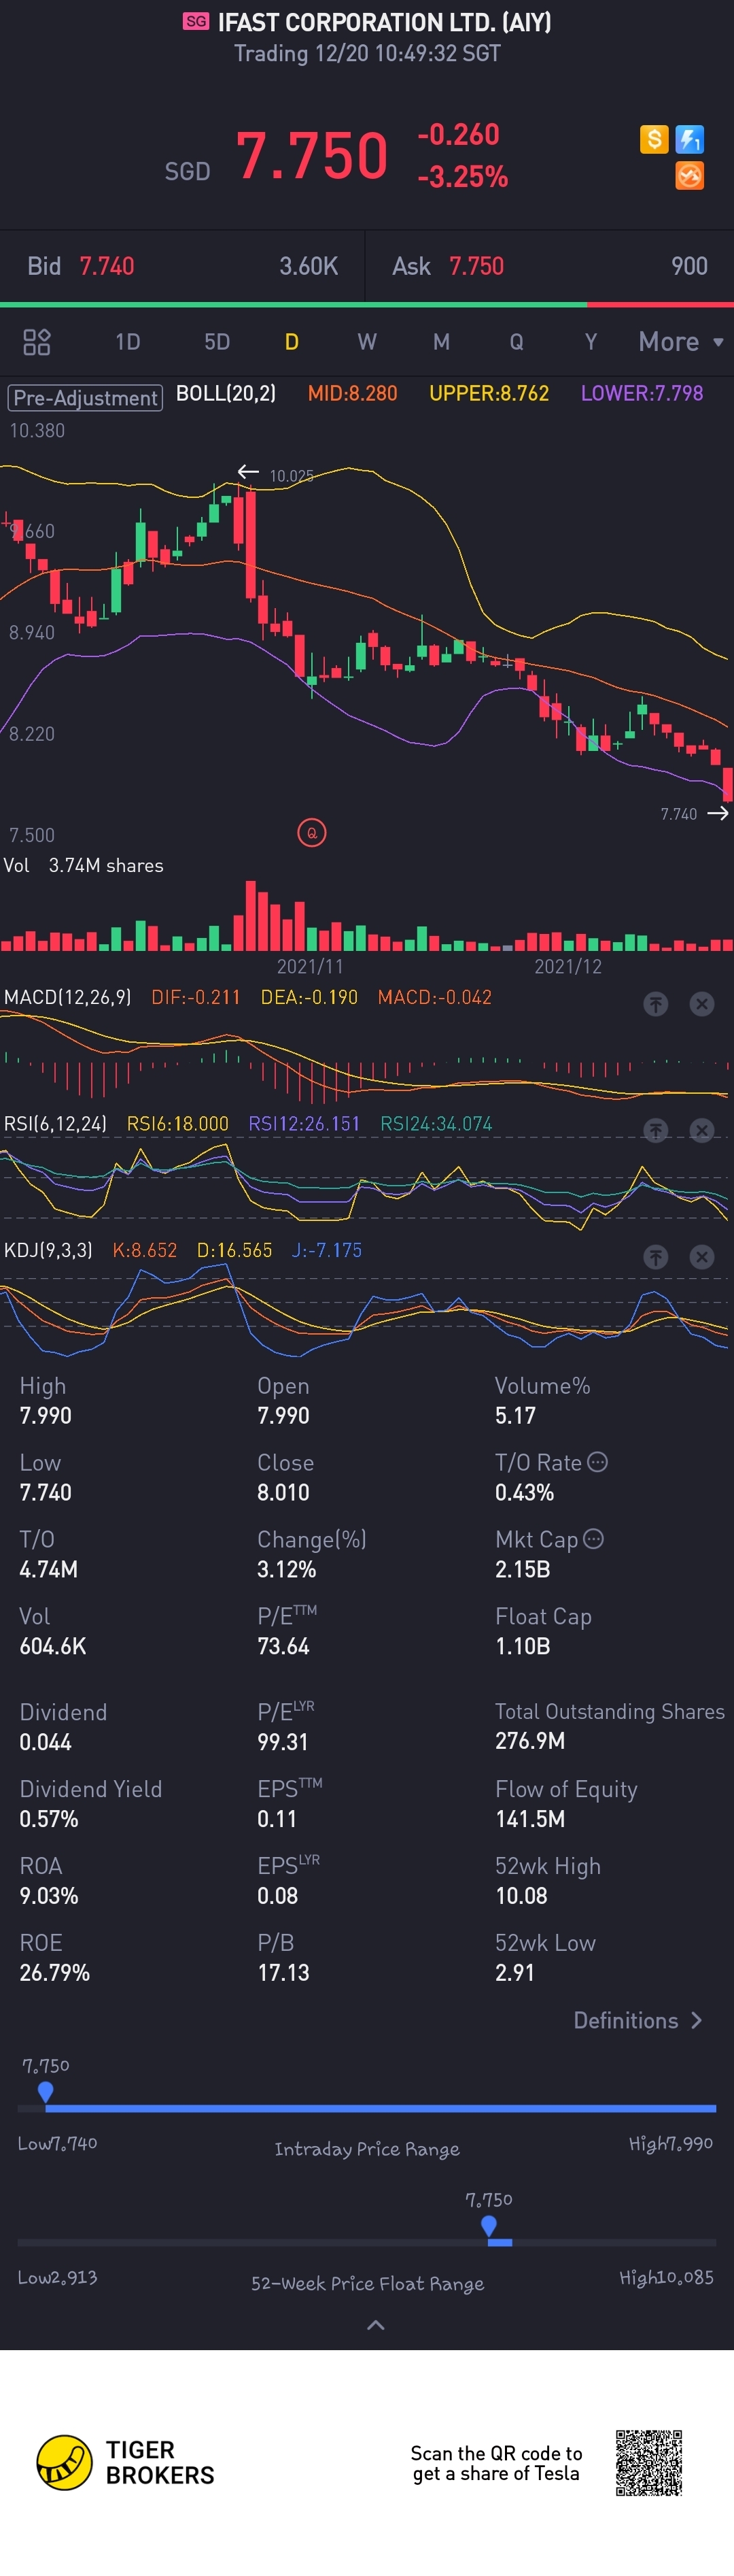Tap the Total Outstanding Shares 276.9M

(x=530, y=1741)
